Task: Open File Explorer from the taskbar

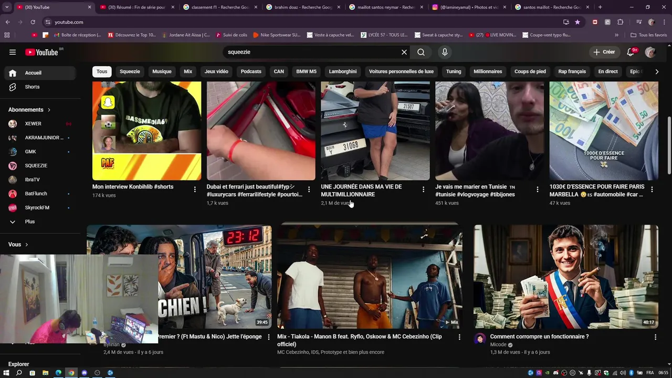Action: [x=45, y=373]
